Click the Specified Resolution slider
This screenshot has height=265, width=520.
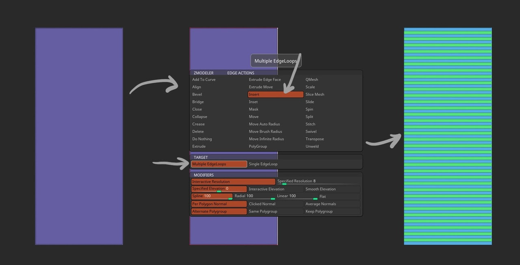click(318, 182)
